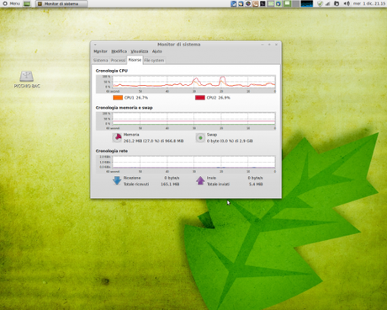Launch the Thunderbird mail icon in panel
The width and height of the screenshot is (387, 310).
coord(278,3)
